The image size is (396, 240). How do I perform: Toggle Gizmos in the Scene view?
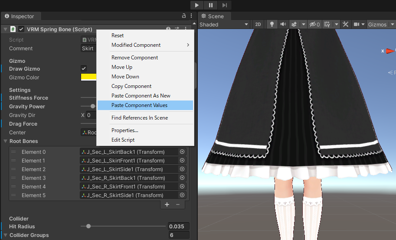(377, 25)
